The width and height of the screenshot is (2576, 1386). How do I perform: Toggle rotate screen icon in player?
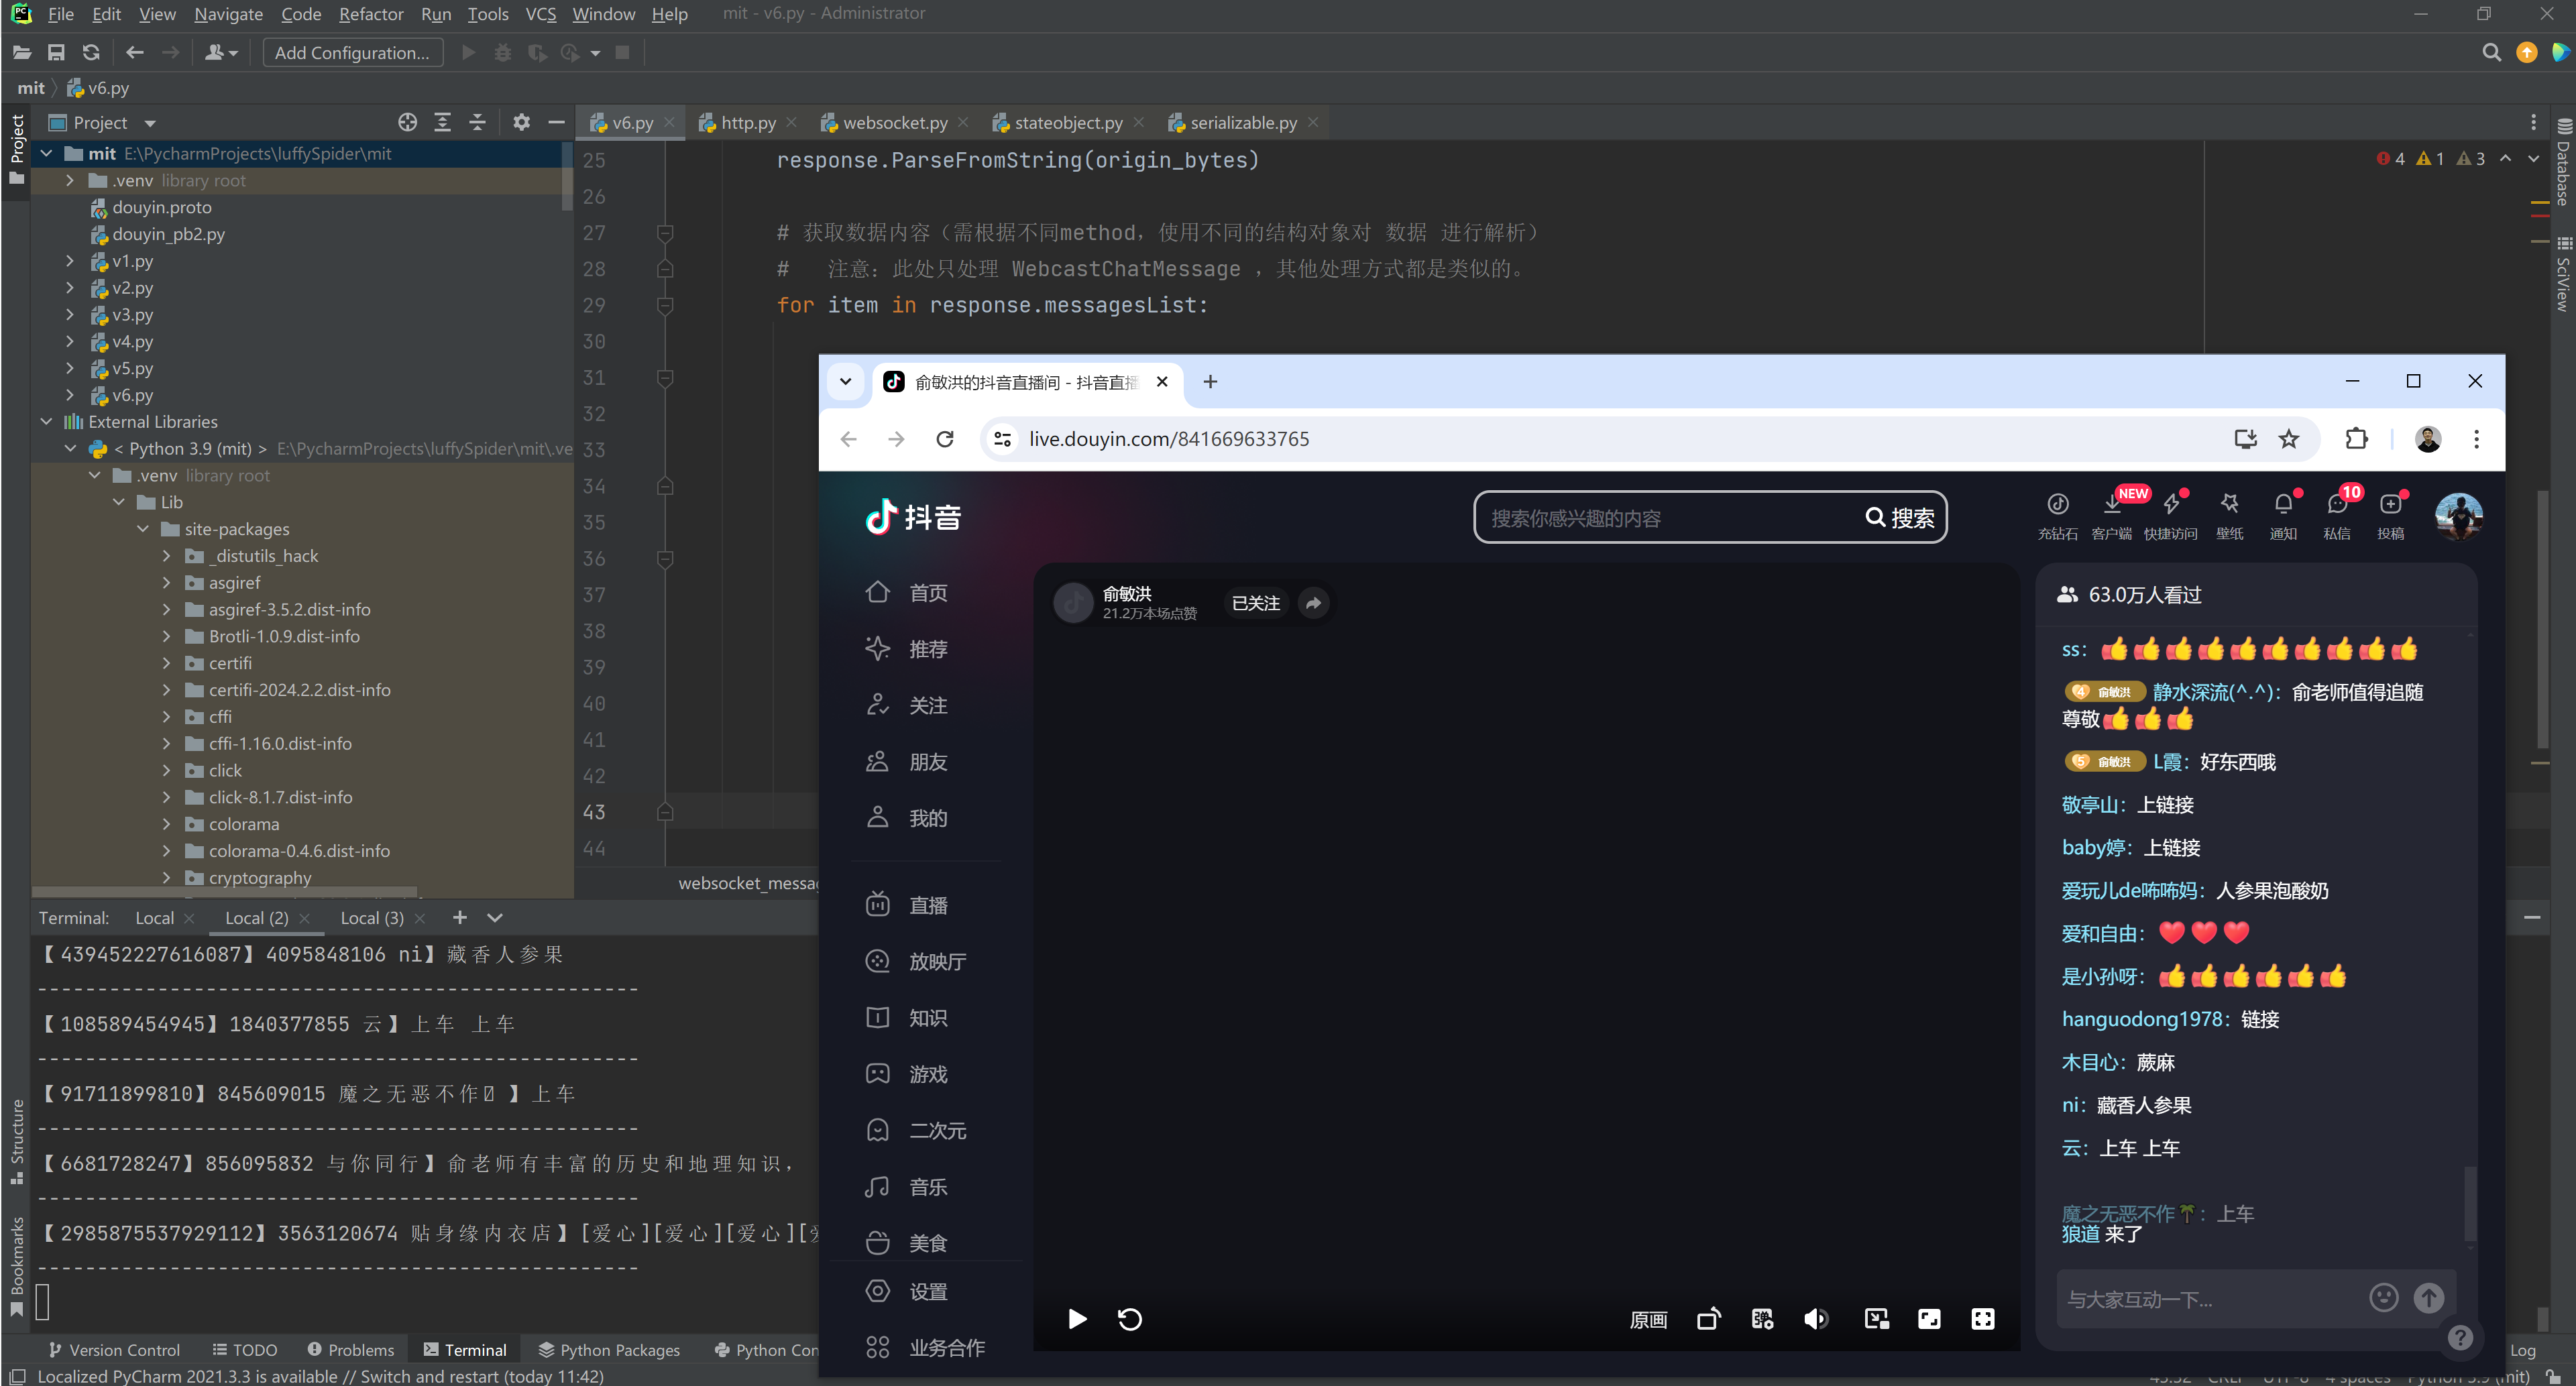coord(1709,1319)
